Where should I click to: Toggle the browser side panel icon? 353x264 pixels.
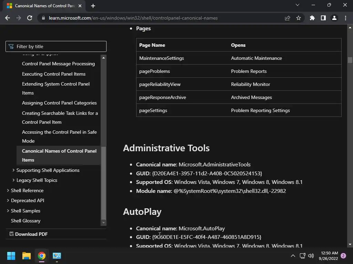tap(323, 18)
